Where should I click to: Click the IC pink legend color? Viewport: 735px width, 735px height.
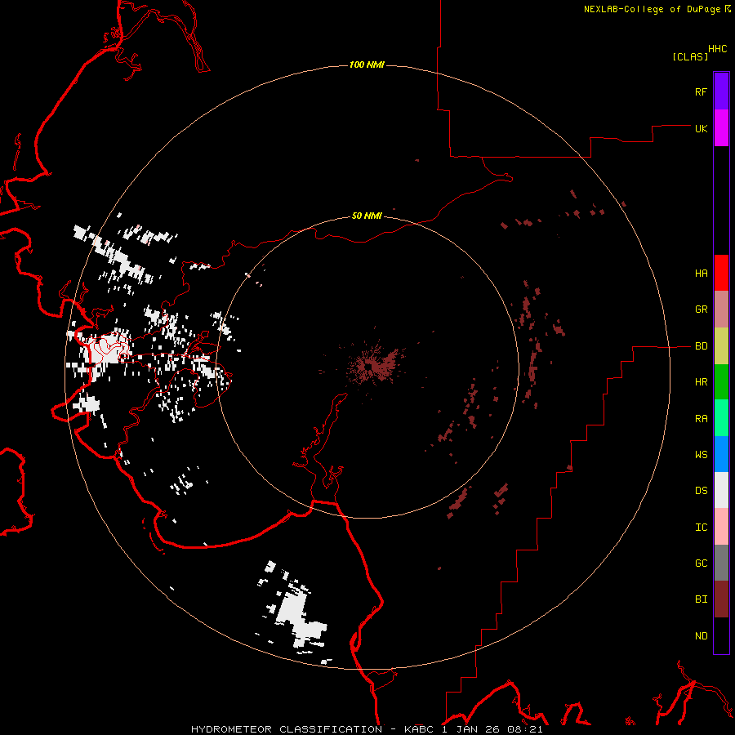pyautogui.click(x=721, y=527)
